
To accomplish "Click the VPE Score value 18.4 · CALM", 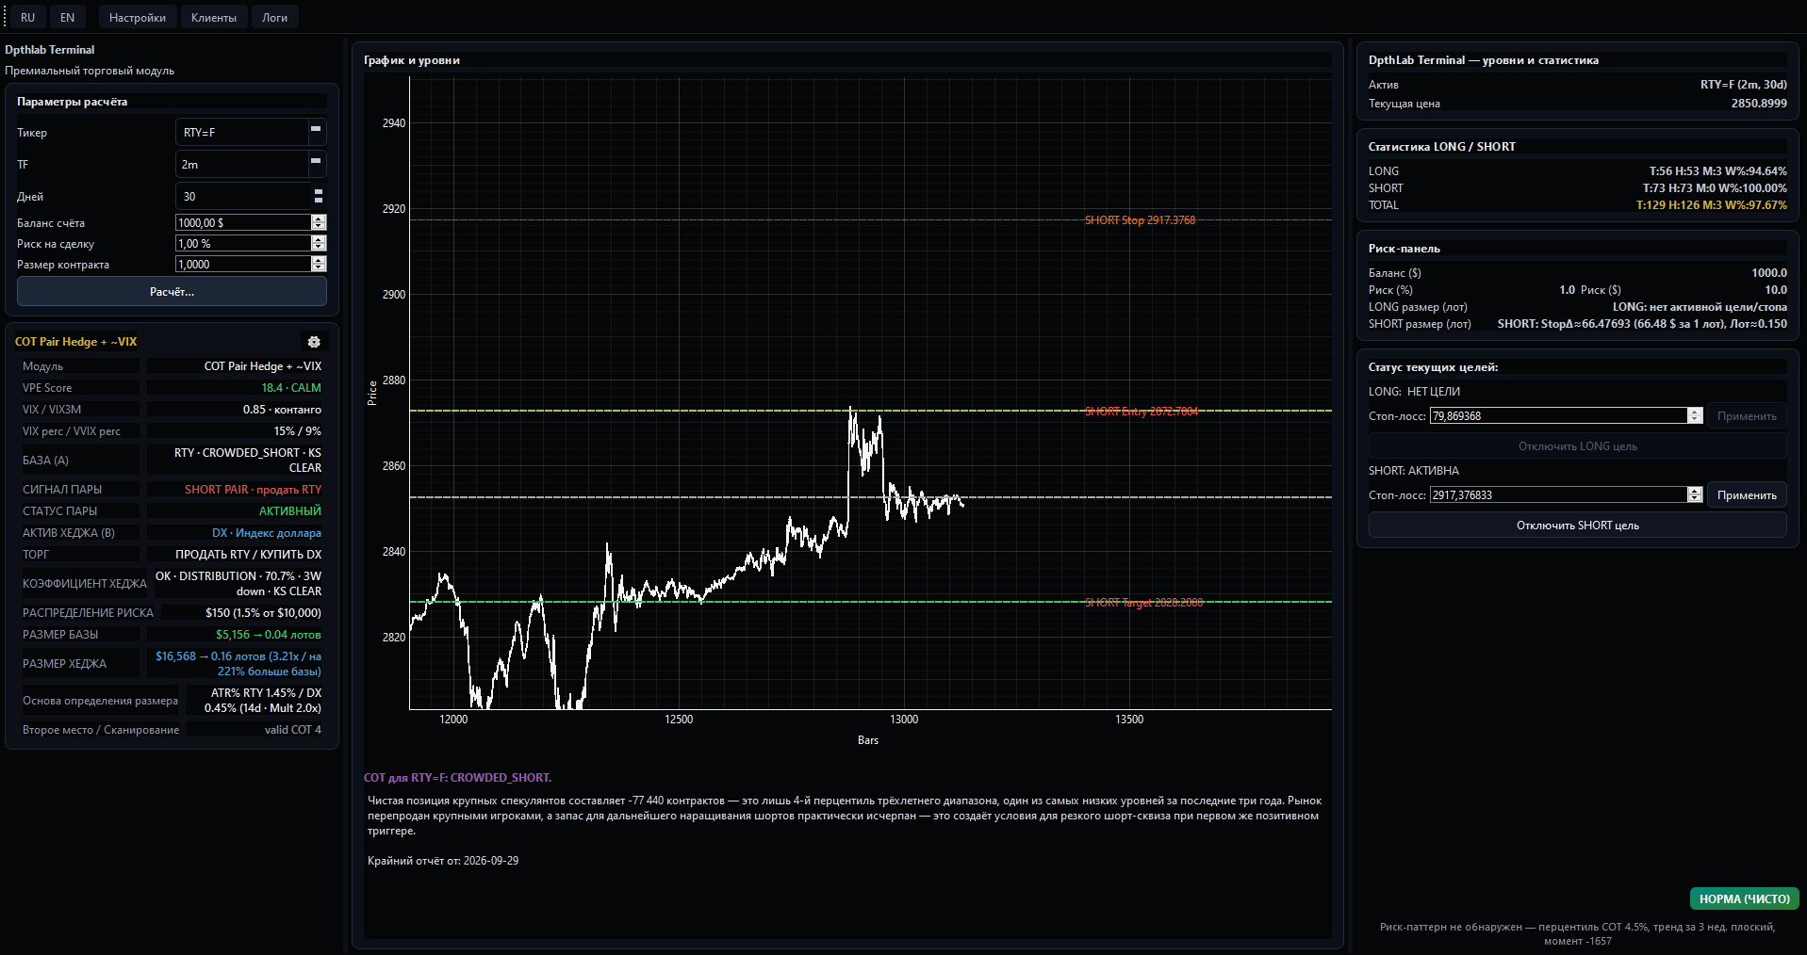I will pos(291,387).
